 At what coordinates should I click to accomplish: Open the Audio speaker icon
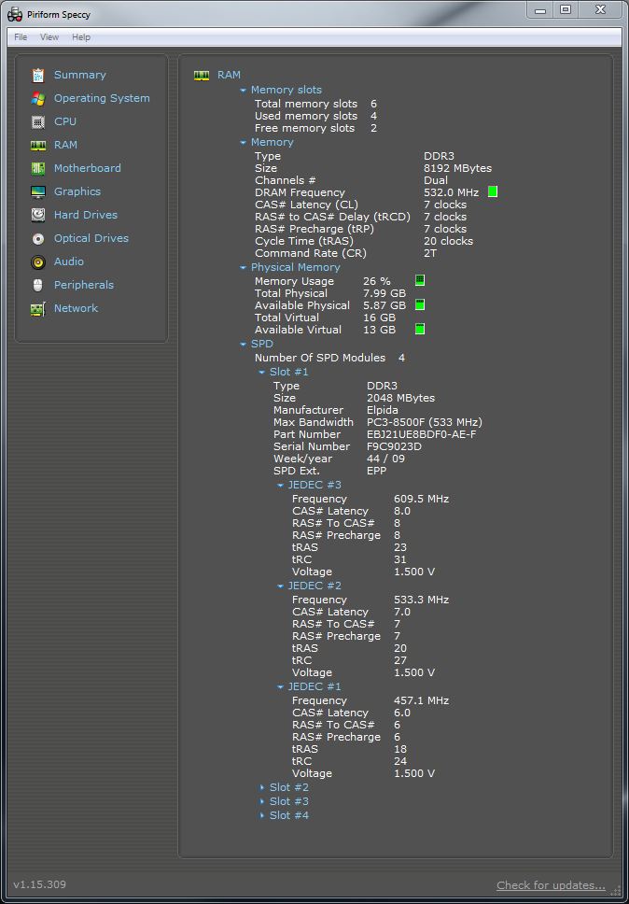pyautogui.click(x=38, y=261)
